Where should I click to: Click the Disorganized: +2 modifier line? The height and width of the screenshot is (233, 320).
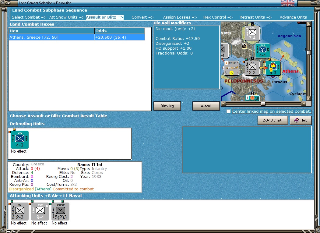(172, 44)
